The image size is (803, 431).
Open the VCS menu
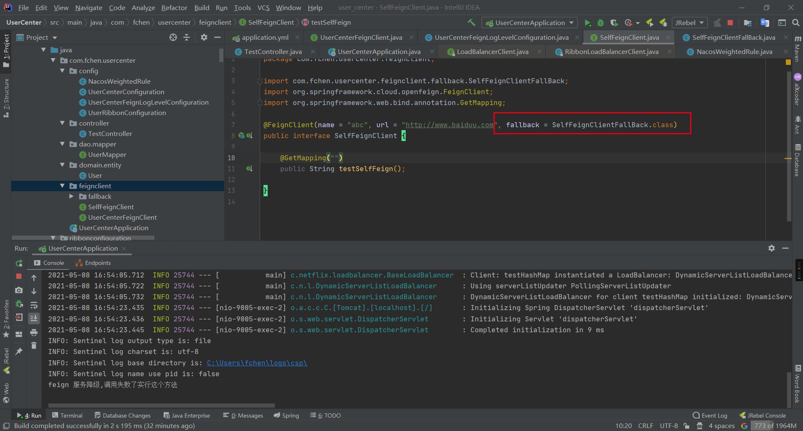pos(263,8)
